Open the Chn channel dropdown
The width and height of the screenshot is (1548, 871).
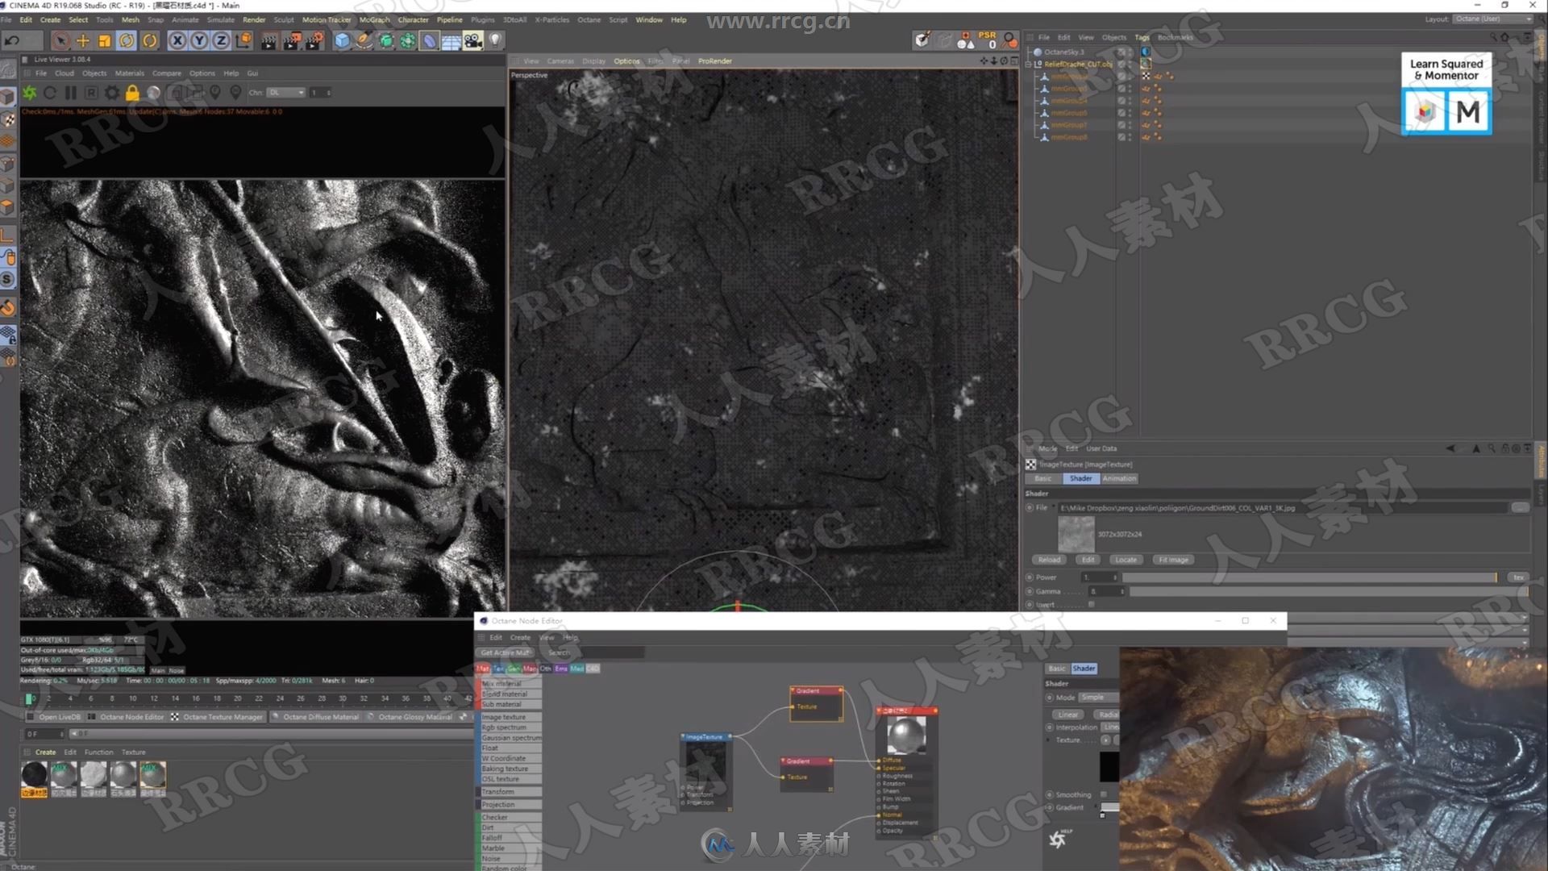(286, 93)
